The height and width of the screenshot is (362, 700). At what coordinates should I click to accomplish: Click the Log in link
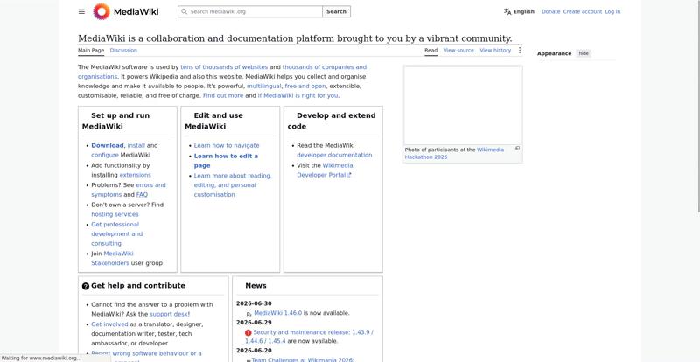(x=612, y=11)
